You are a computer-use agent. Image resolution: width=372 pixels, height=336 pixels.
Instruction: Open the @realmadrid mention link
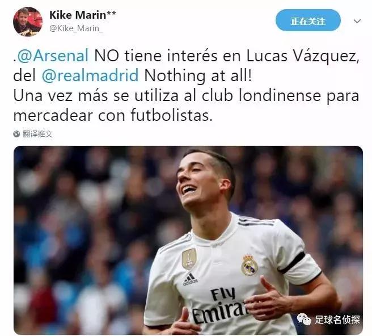pos(90,75)
